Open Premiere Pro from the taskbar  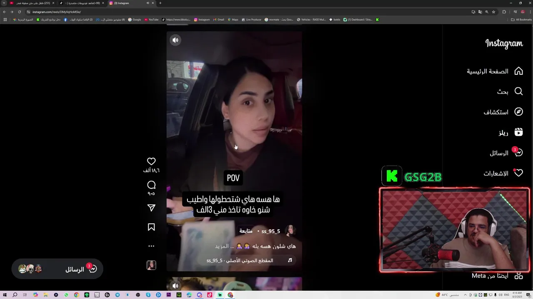(169, 295)
